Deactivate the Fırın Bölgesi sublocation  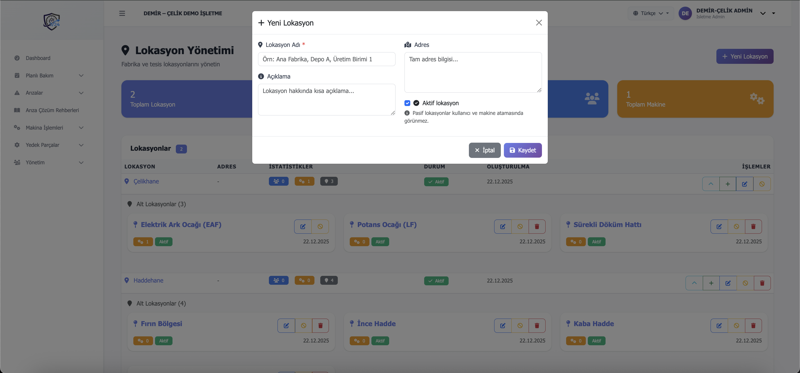[303, 326]
